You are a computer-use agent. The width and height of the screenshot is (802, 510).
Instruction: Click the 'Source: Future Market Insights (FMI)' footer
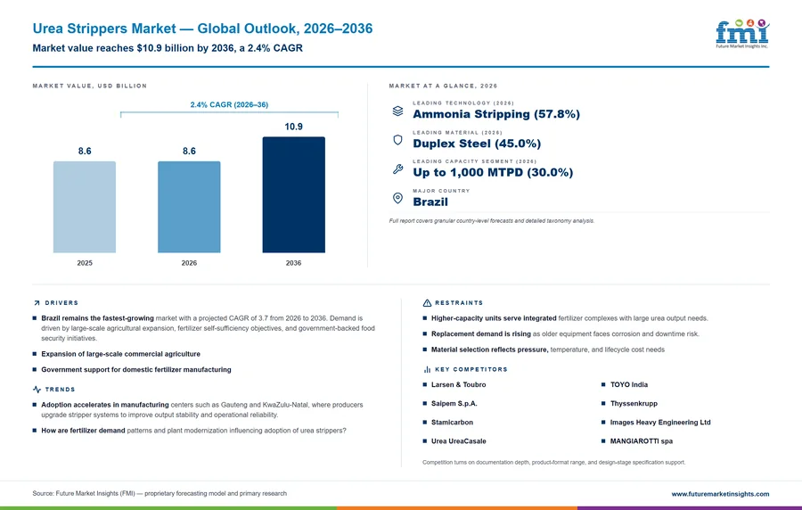click(160, 494)
